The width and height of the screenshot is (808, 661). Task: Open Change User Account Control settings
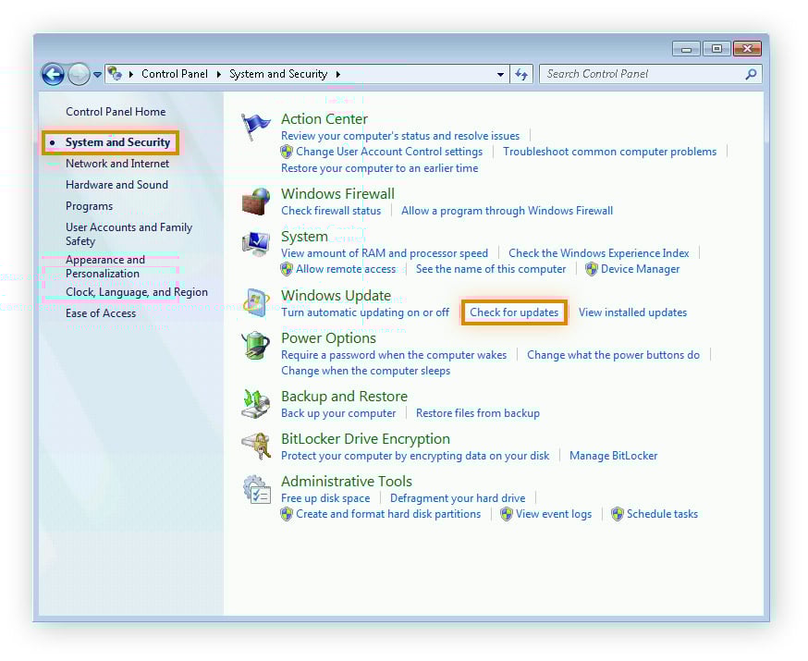389,152
